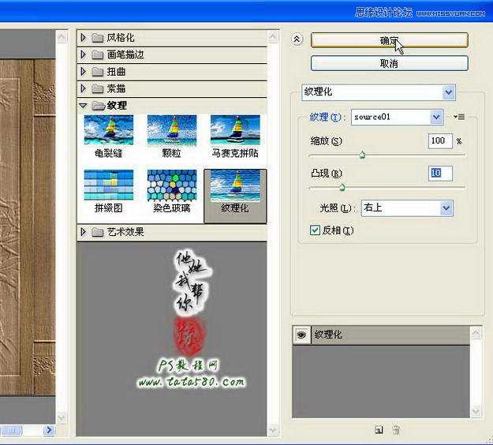Screen dimensions: 493x445
Task: Adjust the 凸现 relief slider handle
Action: point(342,188)
